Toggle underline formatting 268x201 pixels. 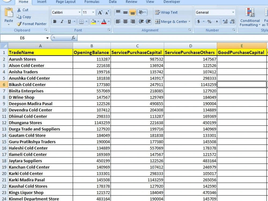(x=69, y=21)
